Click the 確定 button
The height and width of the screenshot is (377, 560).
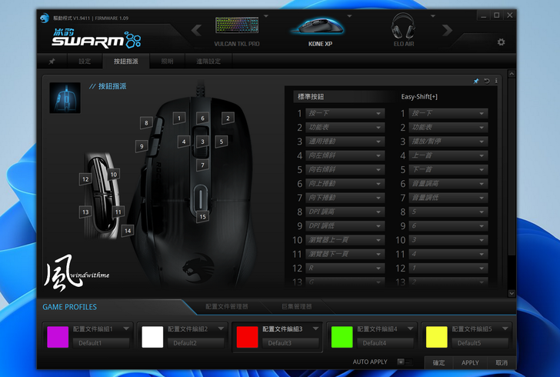point(438,362)
